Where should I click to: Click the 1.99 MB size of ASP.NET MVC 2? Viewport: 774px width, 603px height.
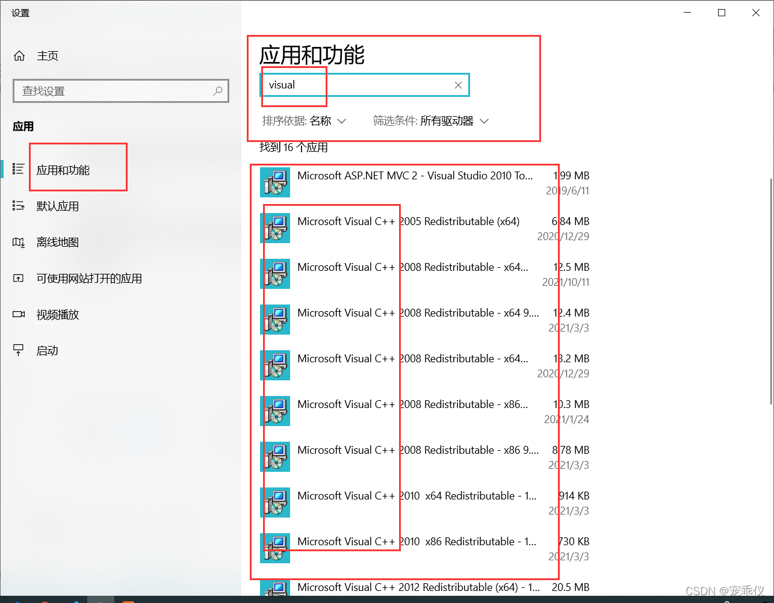(x=571, y=176)
